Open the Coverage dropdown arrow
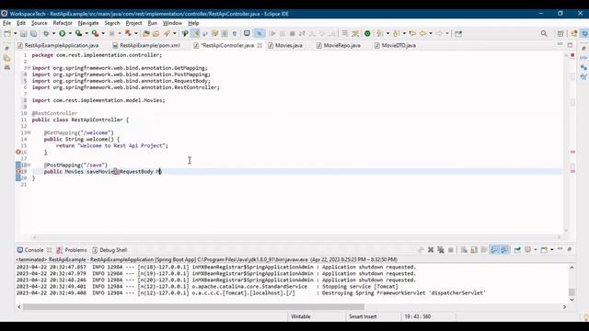The height and width of the screenshot is (331, 589). click(87, 33)
